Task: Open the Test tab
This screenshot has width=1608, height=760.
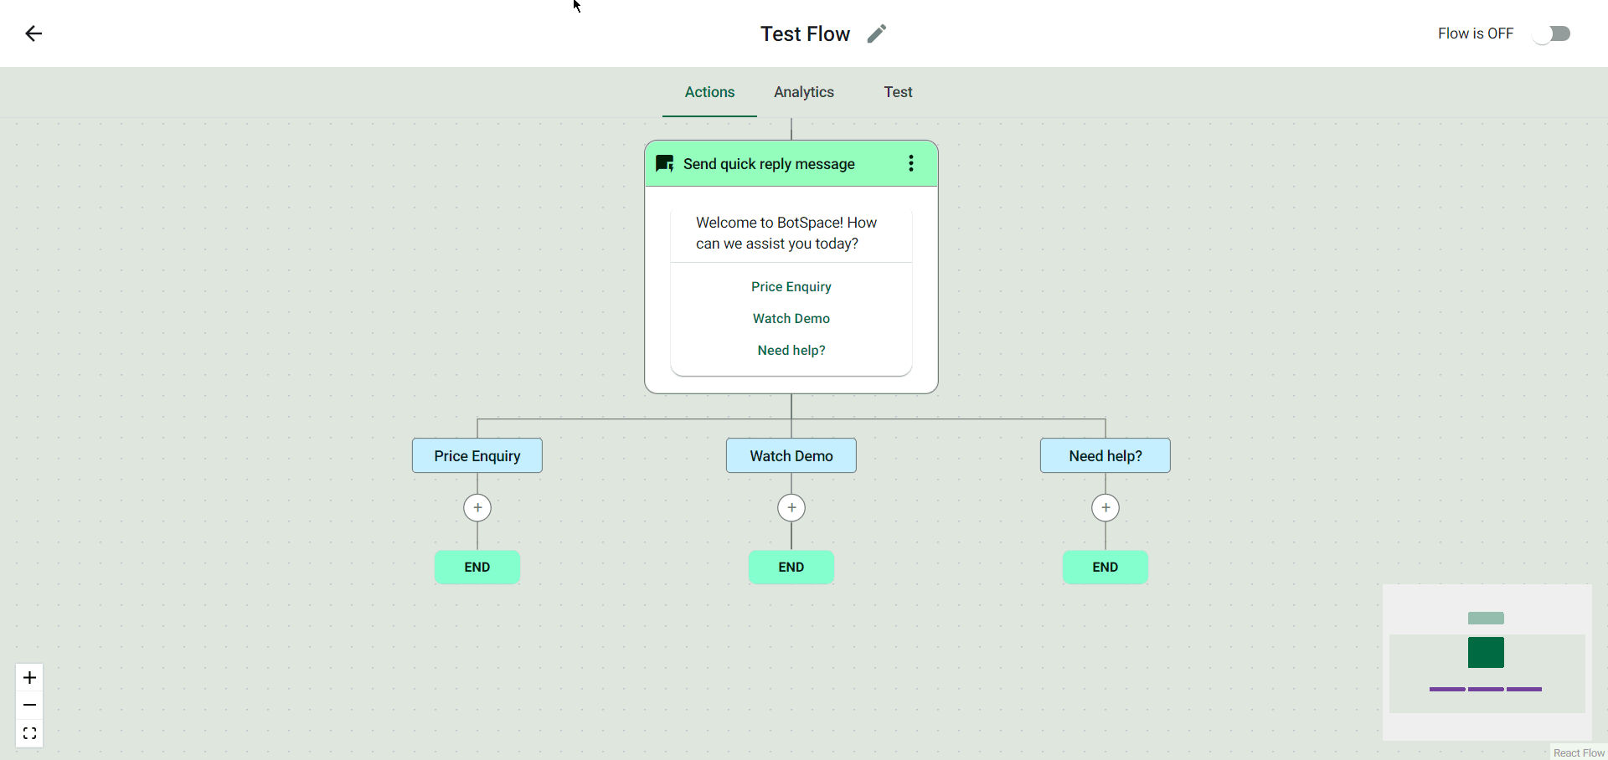Action: point(898,92)
